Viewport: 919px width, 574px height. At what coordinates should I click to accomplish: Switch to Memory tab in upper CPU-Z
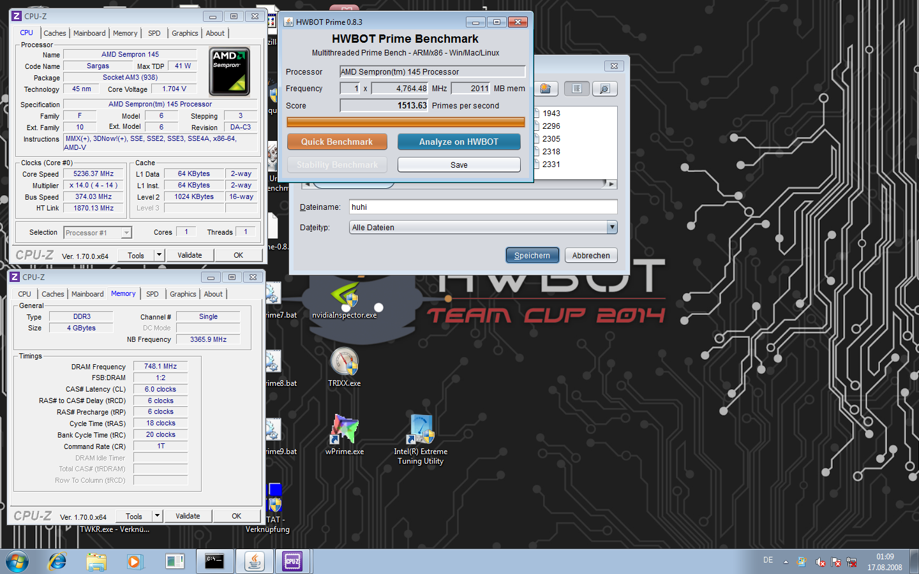(125, 33)
